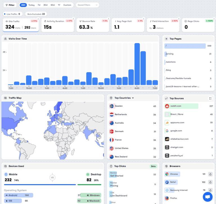Select the France country row
This screenshot has width=216, height=204.
coord(133,140)
